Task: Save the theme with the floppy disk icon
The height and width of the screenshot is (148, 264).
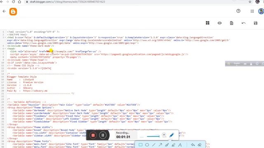Action: click(256, 23)
